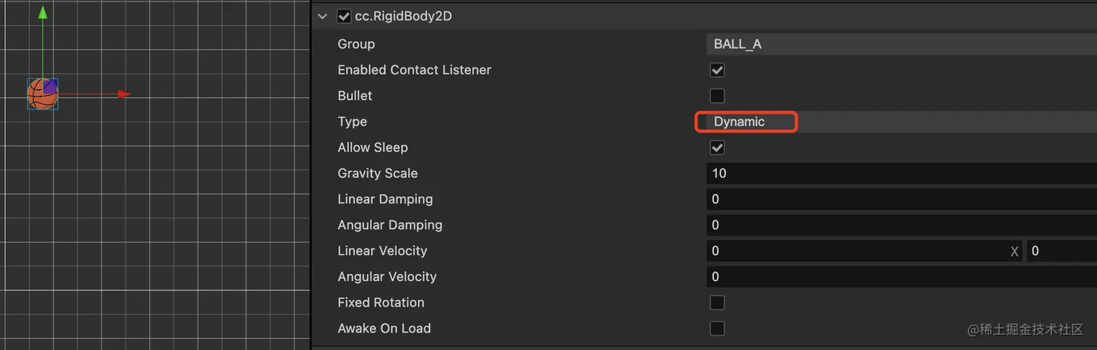Click the red X-axis gizmo arrow

(x=124, y=93)
